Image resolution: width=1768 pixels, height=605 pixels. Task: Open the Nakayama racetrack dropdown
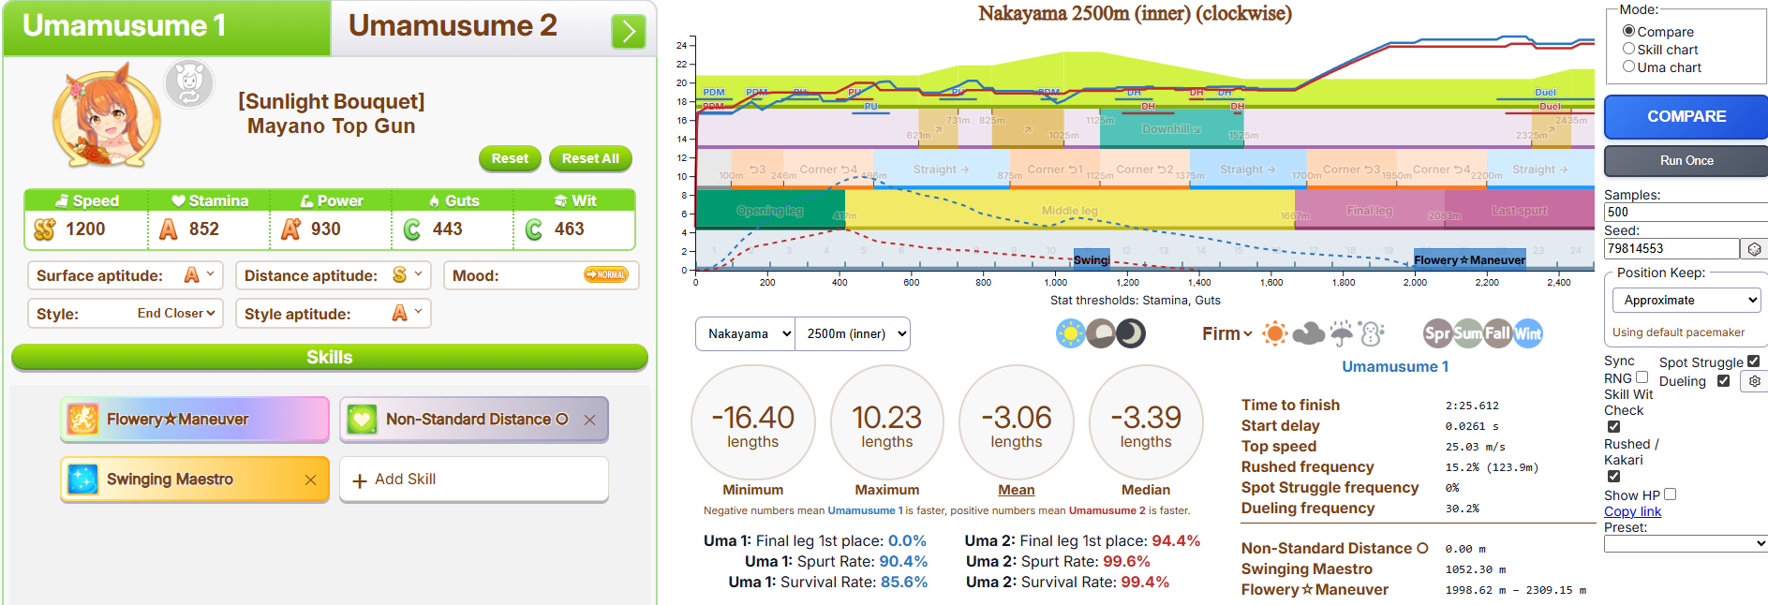(x=745, y=333)
